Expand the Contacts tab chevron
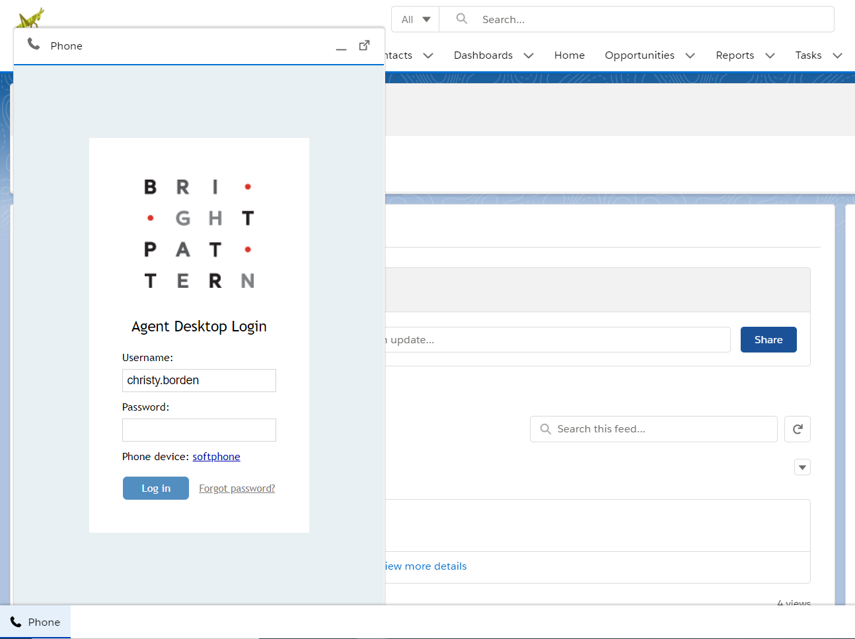 click(x=428, y=55)
